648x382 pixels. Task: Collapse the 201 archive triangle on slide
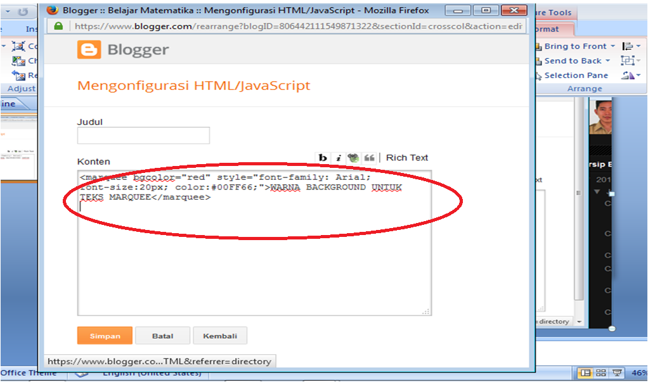(x=597, y=191)
